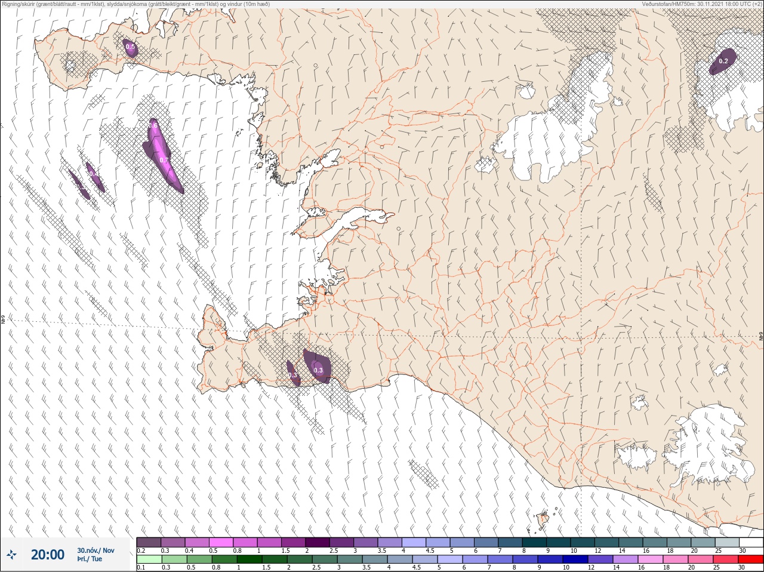Image resolution: width=764 pixels, height=572 pixels.
Task: Click the 0.1 value label under the lower legend
Action: pyautogui.click(x=141, y=567)
